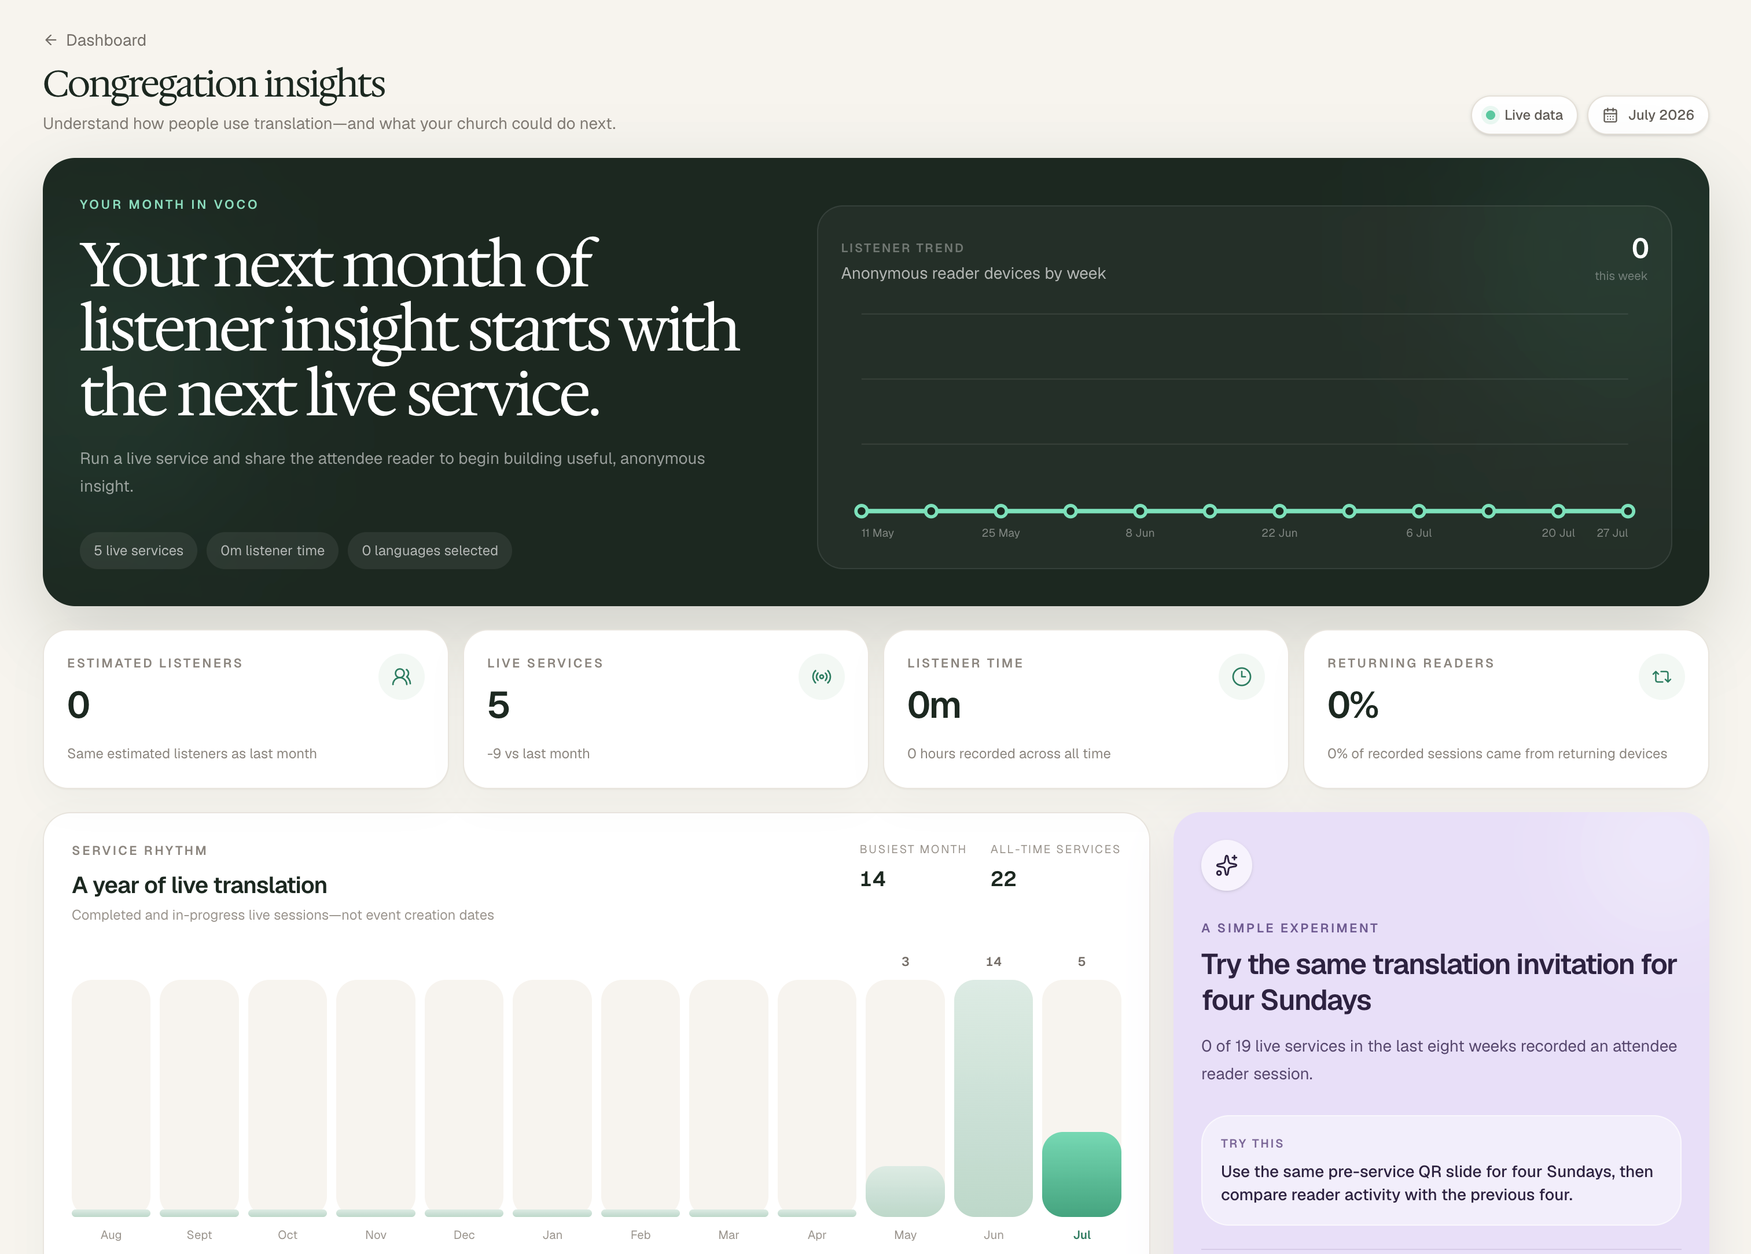Click the green Live data status dot

1491,115
